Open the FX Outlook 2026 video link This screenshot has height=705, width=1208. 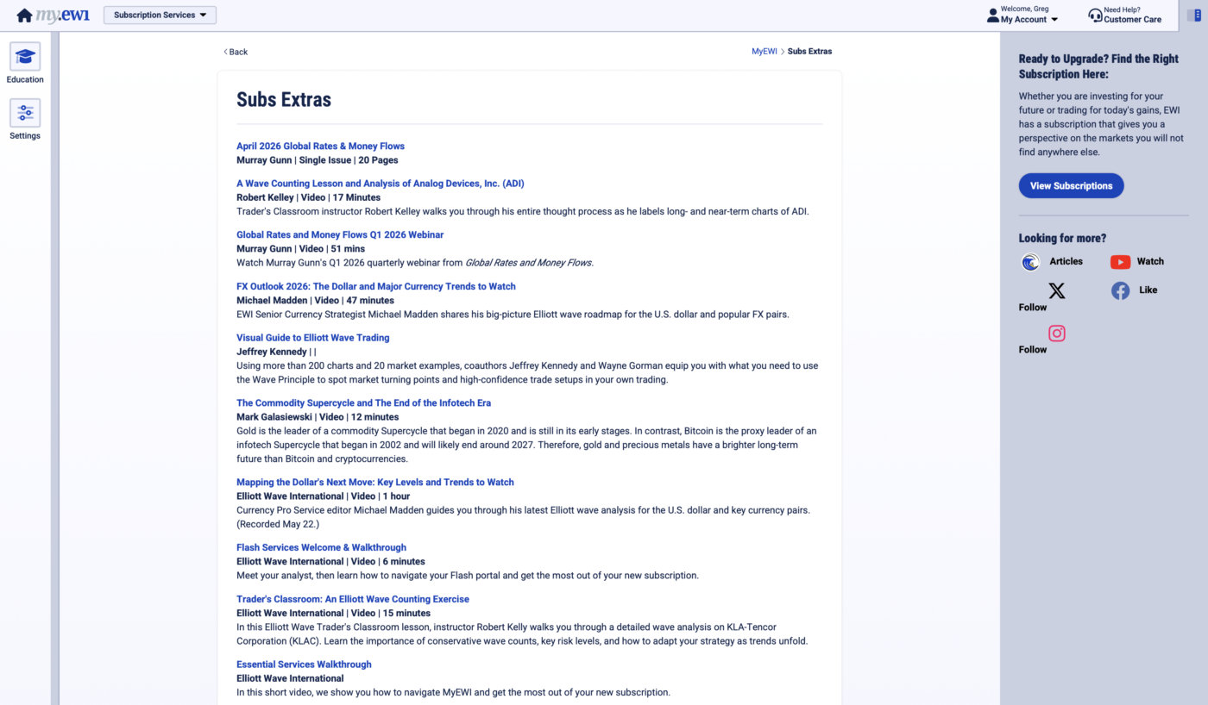[376, 286]
